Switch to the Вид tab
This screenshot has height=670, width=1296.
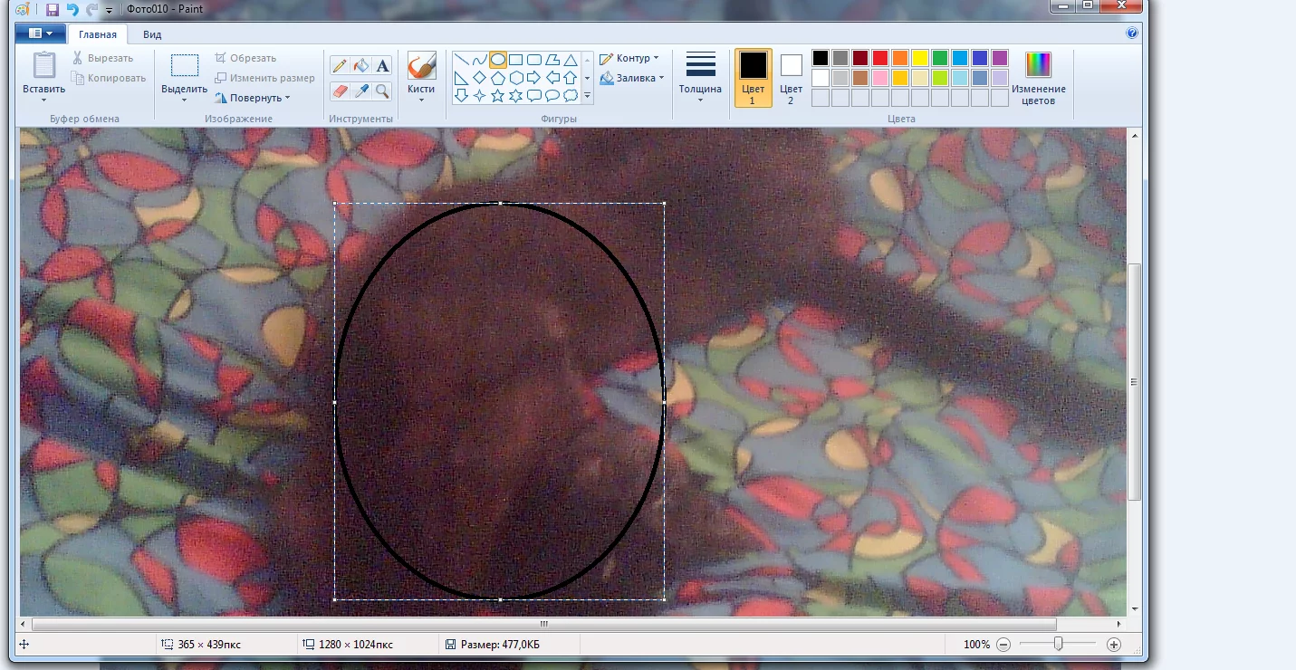pos(152,34)
